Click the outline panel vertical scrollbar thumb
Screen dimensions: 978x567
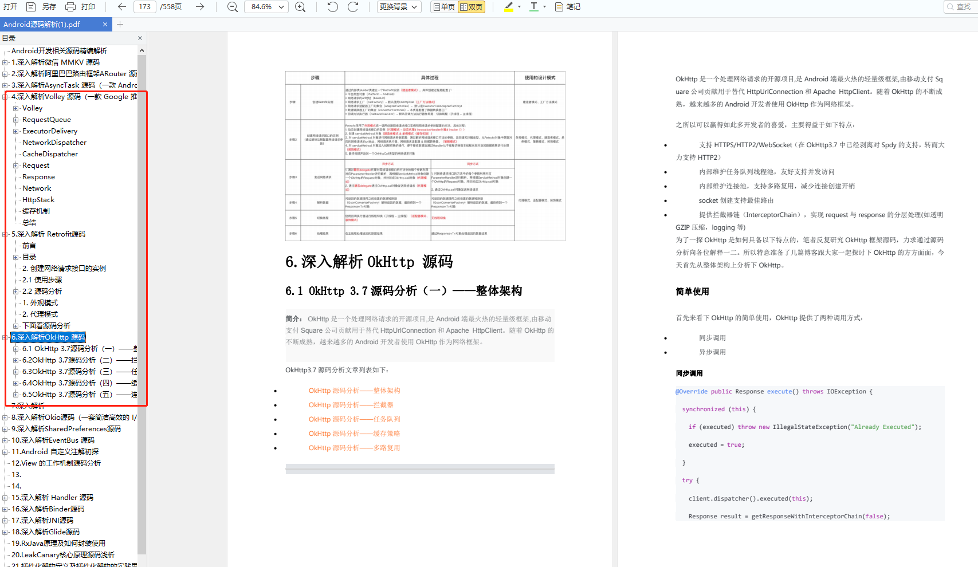142,304
